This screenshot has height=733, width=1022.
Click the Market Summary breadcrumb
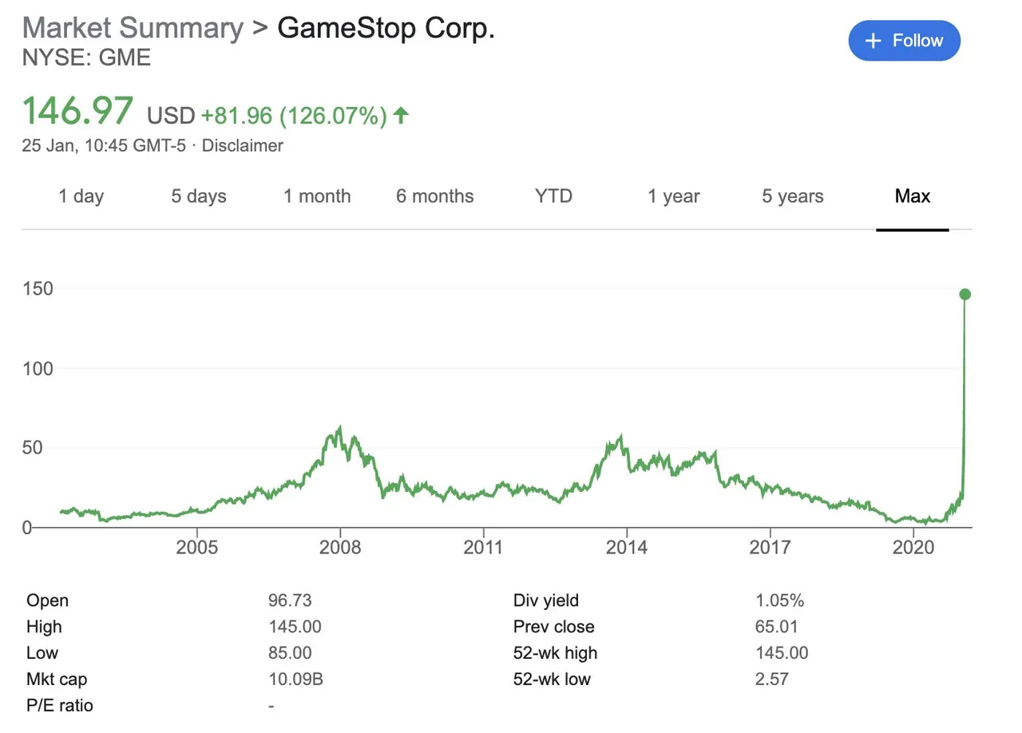tap(133, 28)
